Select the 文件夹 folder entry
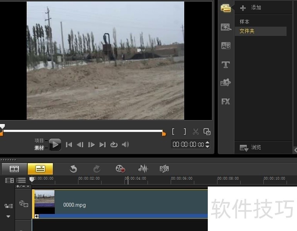 (x=247, y=31)
